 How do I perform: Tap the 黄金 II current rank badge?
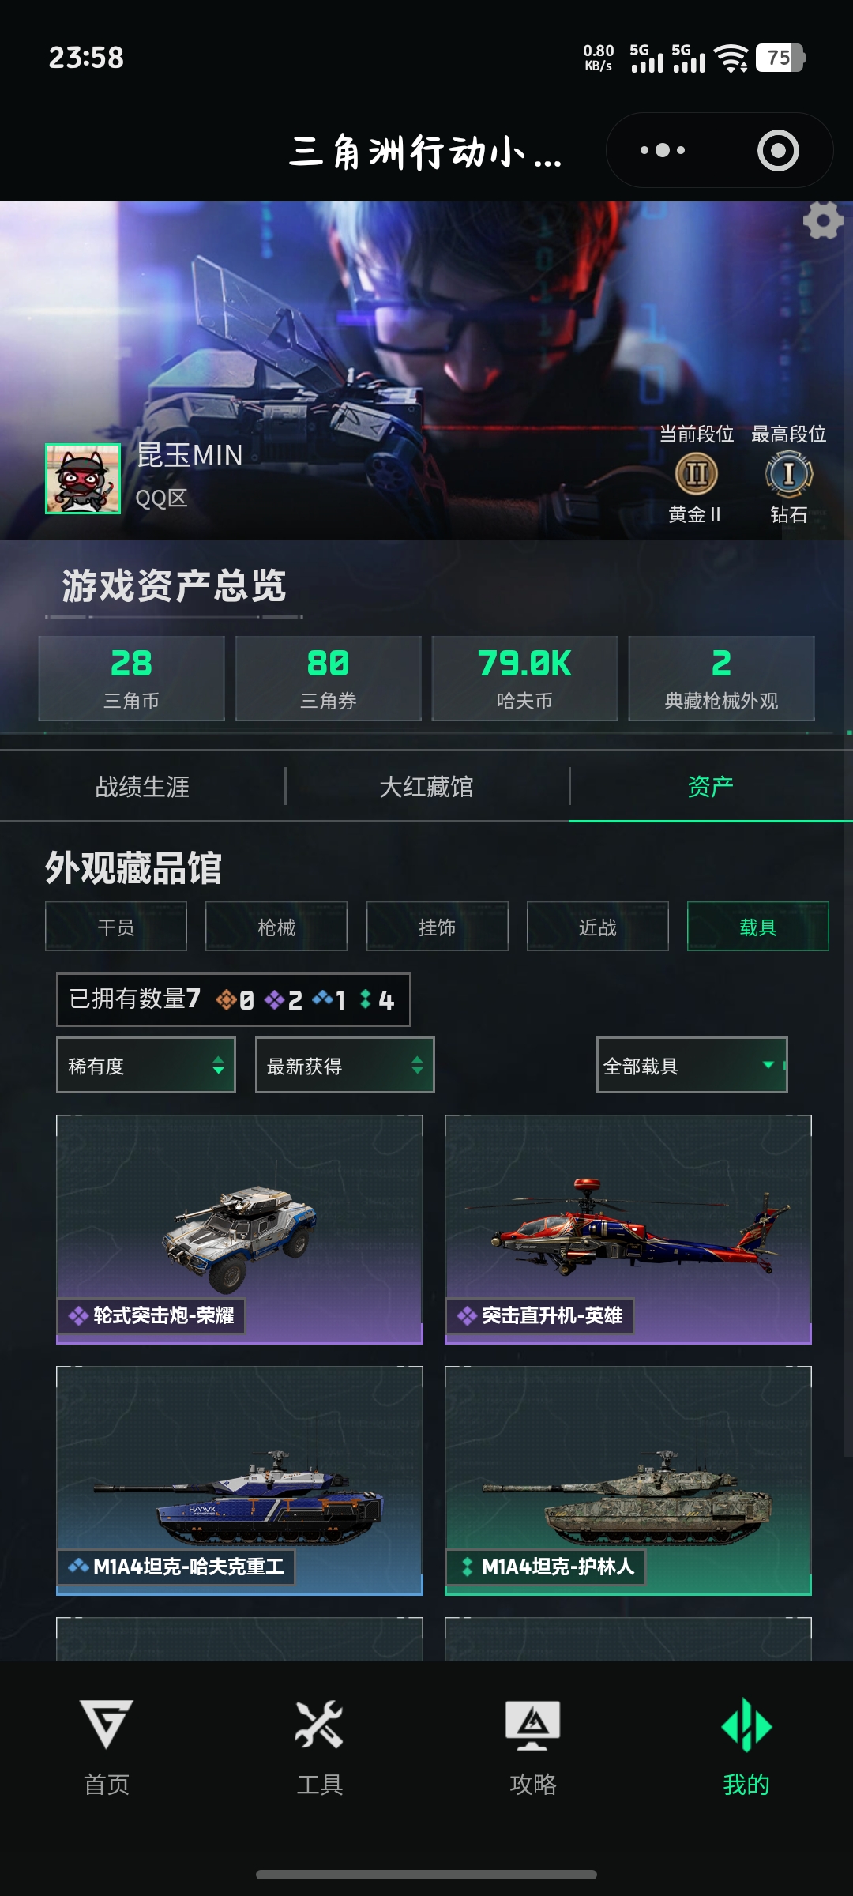696,474
